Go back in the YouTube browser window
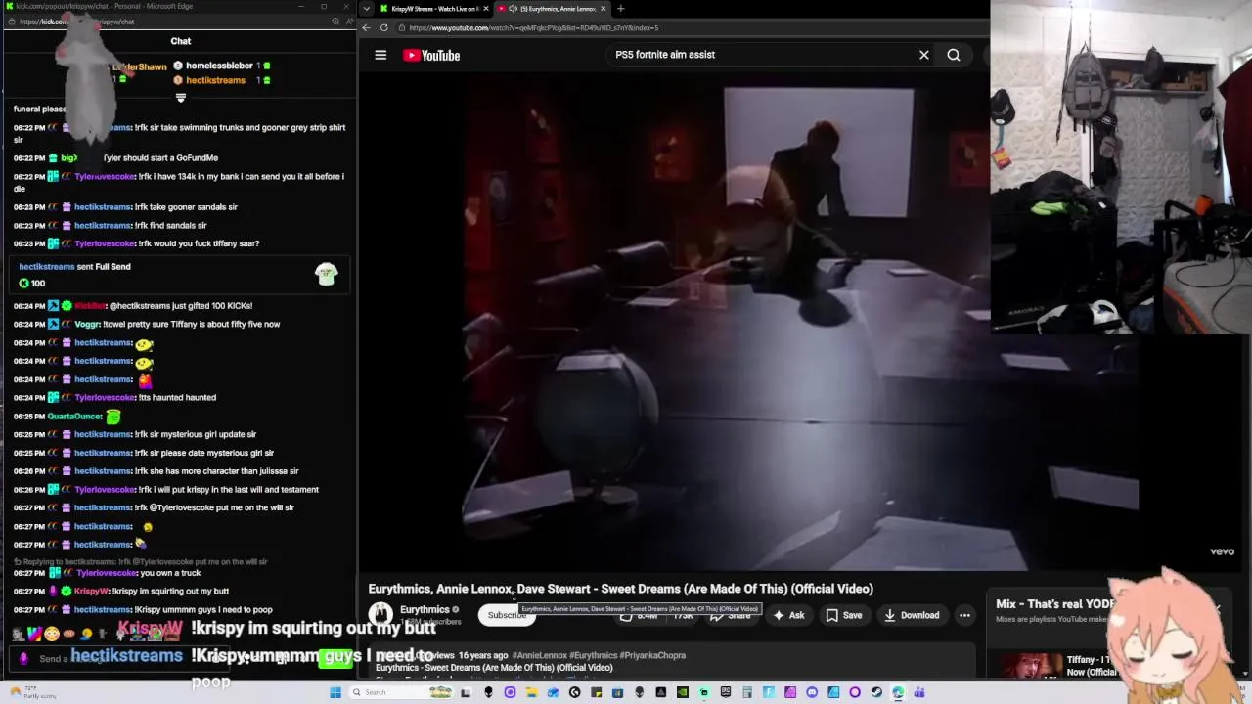 coord(367,27)
